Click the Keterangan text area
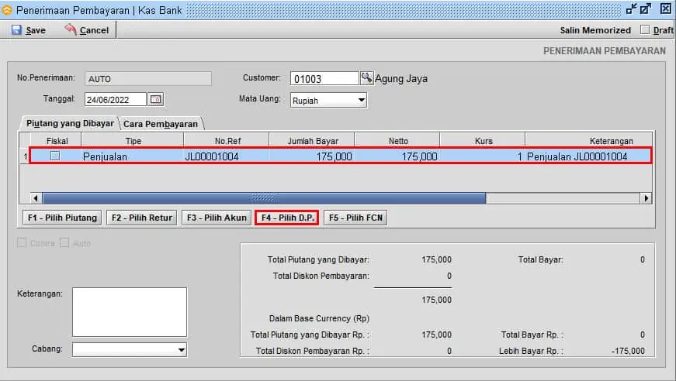 (130, 312)
